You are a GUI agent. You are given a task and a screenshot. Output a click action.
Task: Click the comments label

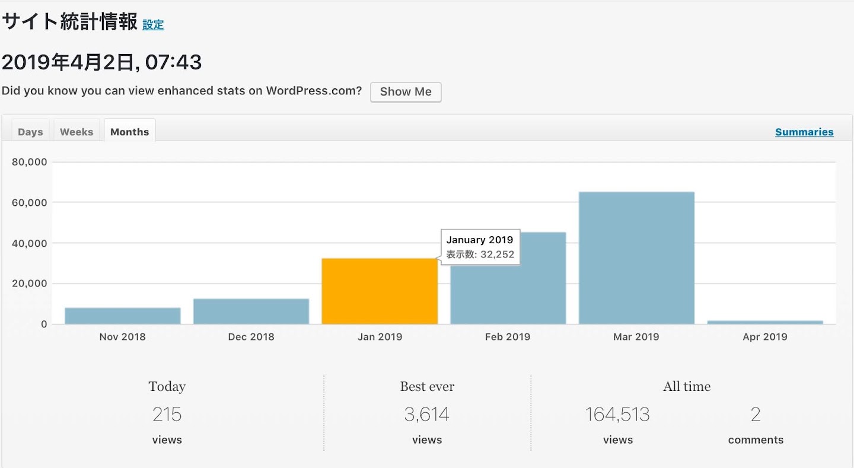pyautogui.click(x=756, y=440)
